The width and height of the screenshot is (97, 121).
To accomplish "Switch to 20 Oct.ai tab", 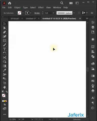I will pos(15,19).
